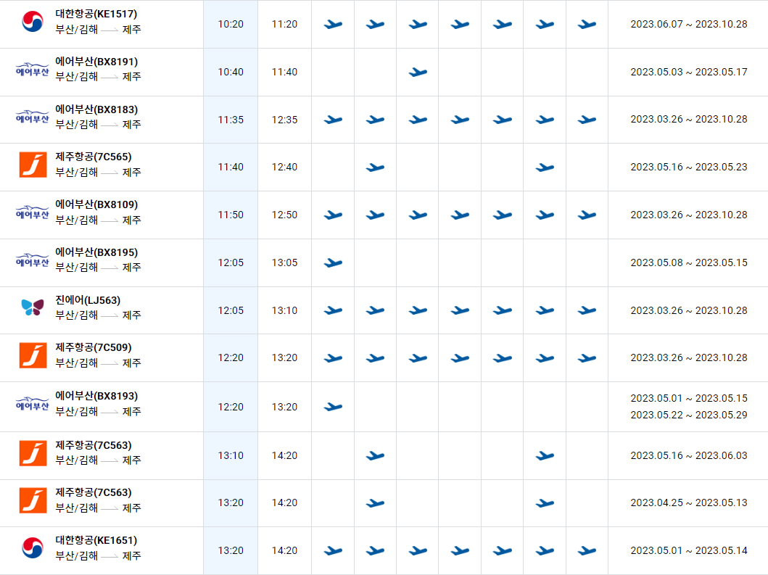Click the lone plane icon in the BX8193 row
Screen dimensions: 768x575
(x=333, y=407)
